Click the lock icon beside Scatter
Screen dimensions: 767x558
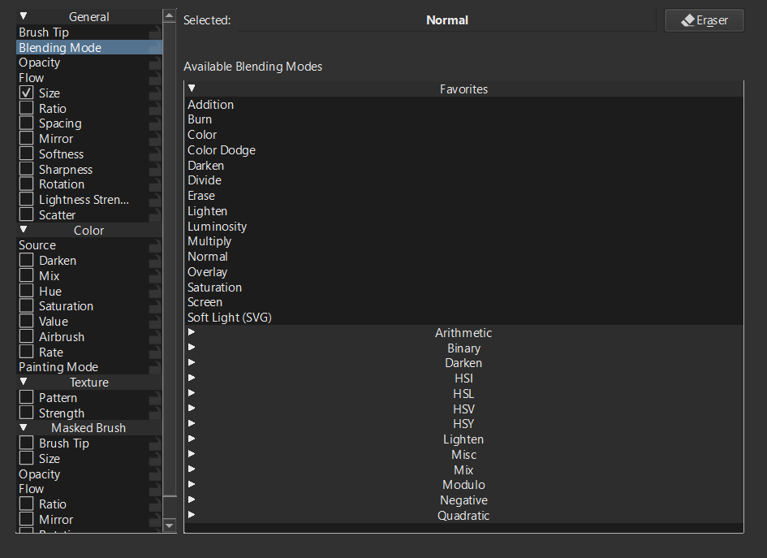click(155, 215)
